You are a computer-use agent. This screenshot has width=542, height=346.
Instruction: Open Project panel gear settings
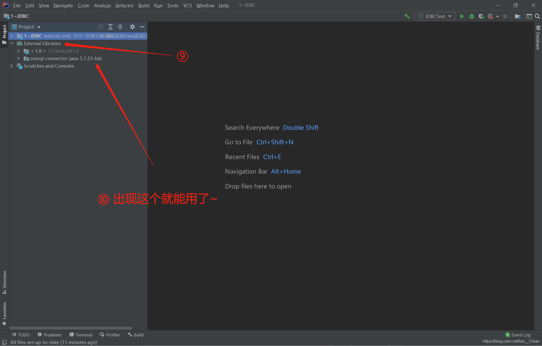[x=132, y=27]
